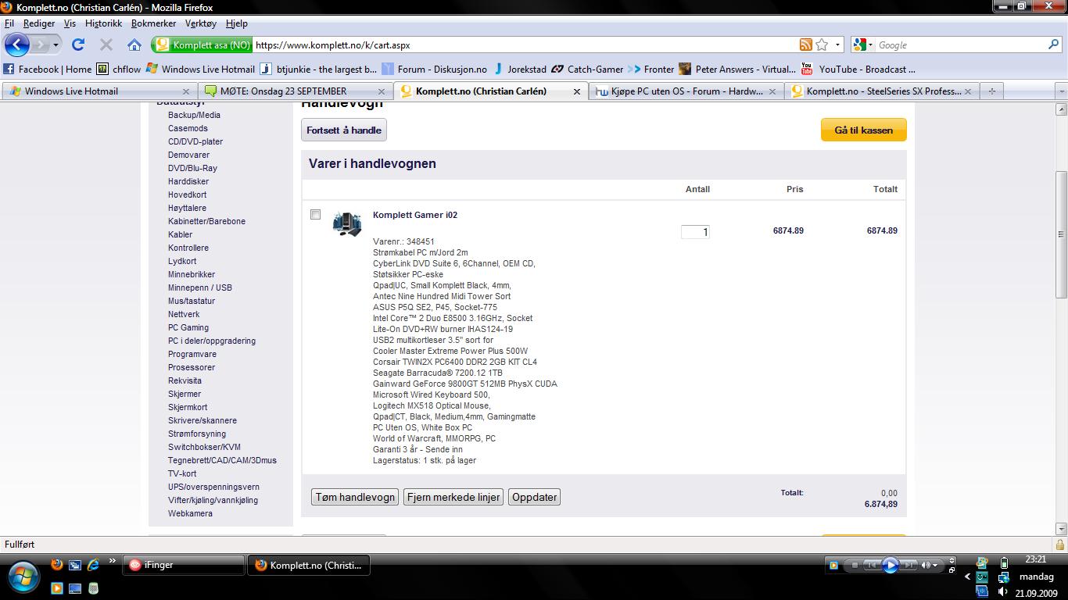The height and width of the screenshot is (600, 1068).
Task: Click the Gå til kassen button
Action: point(863,130)
